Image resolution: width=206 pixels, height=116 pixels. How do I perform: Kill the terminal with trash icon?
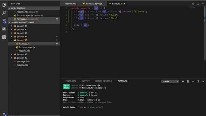[x=188, y=82]
